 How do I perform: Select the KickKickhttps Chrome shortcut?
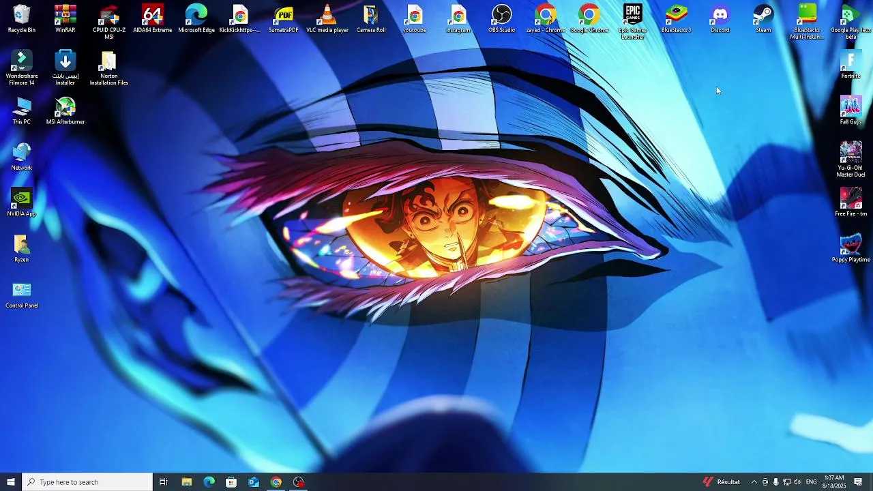click(x=240, y=19)
